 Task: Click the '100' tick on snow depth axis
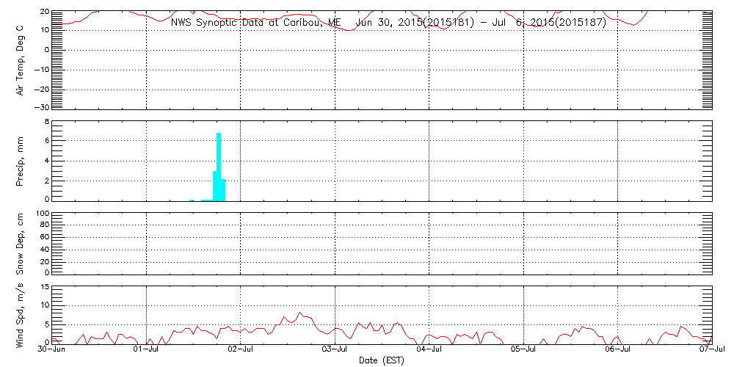coord(42,214)
